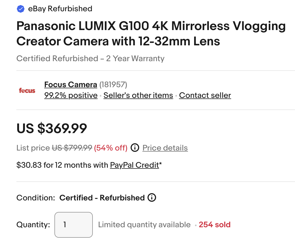Screen dimensions: 295x242
Task: Contact seller about this camera
Action: pyautogui.click(x=205, y=95)
